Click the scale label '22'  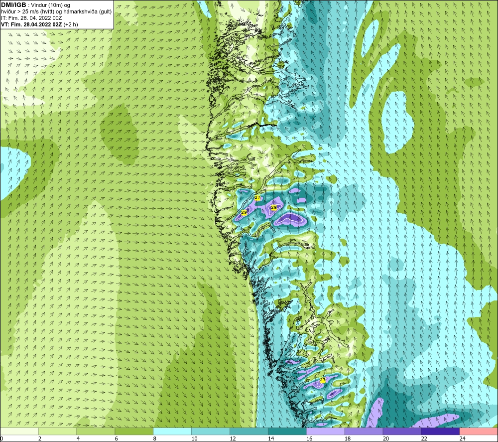424,439
